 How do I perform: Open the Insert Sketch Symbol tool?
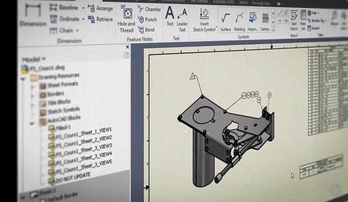(204, 20)
